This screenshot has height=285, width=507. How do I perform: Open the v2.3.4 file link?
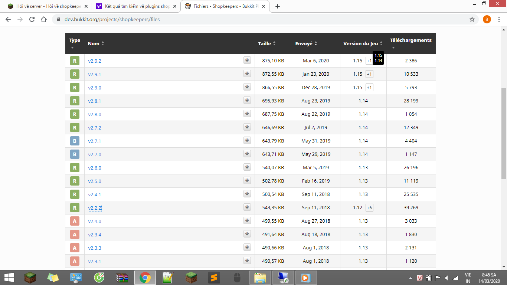[95, 235]
